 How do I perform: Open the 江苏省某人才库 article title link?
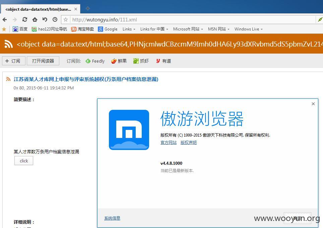coord(86,79)
